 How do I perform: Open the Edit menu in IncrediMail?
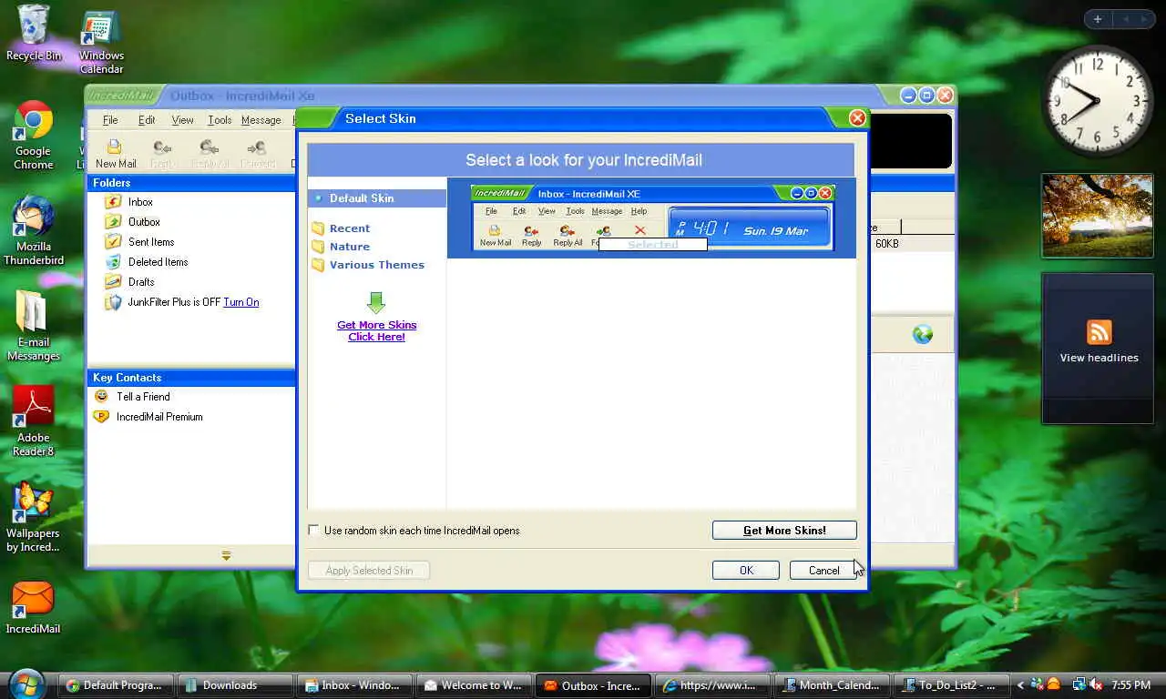pyautogui.click(x=147, y=120)
